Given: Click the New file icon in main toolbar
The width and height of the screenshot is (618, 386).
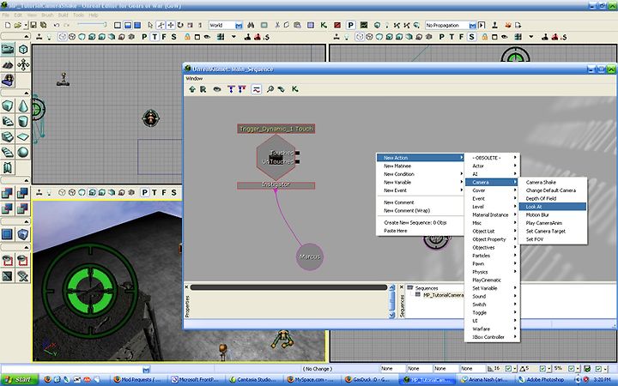Looking at the screenshot, I should coord(8,25).
